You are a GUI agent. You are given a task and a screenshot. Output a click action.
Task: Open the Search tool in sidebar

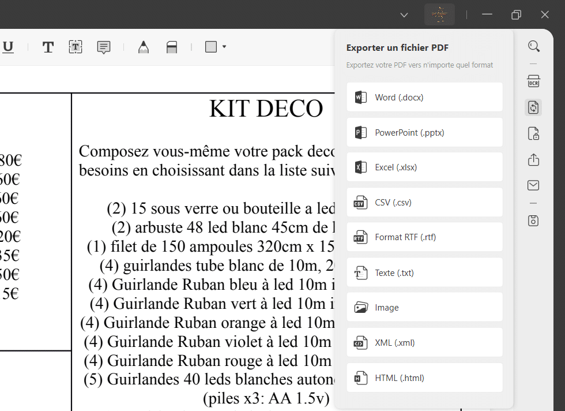click(534, 46)
